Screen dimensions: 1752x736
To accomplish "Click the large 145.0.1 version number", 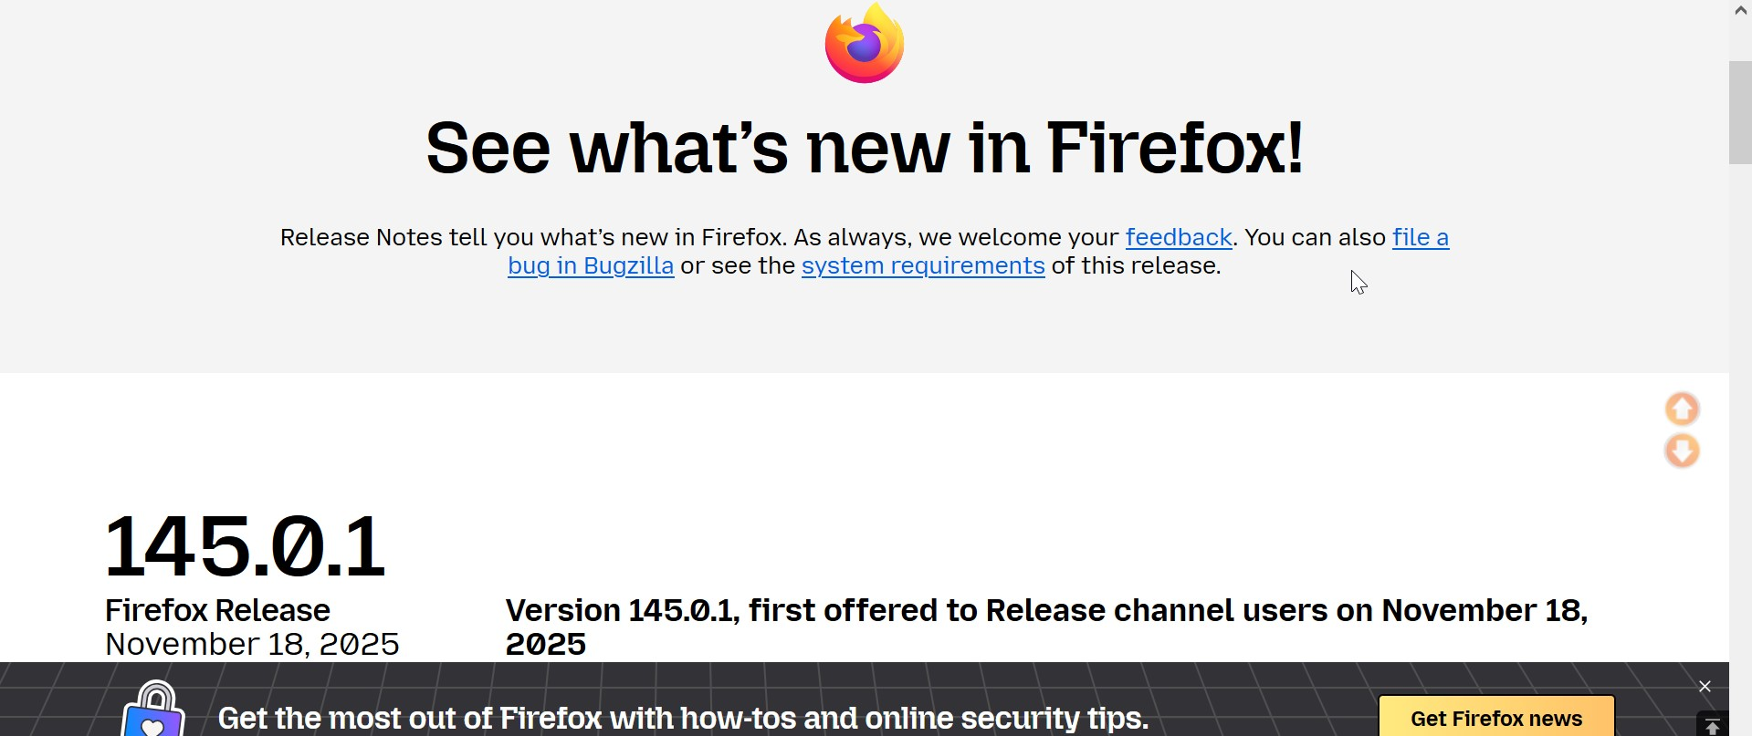I will (245, 546).
